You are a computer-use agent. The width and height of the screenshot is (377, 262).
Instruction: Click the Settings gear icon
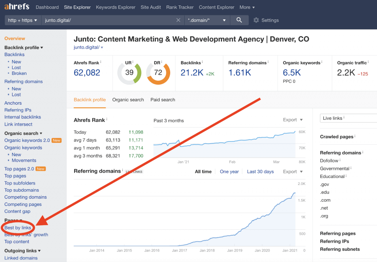point(256,20)
